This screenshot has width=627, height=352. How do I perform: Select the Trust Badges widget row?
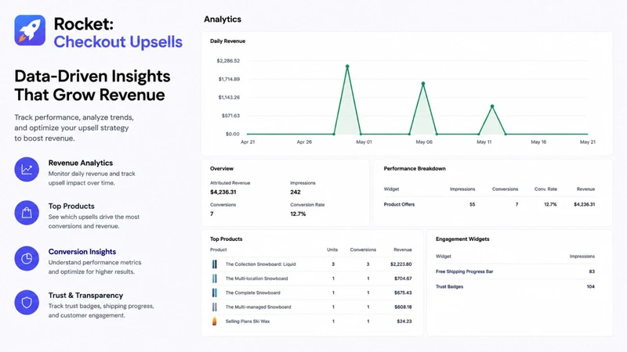tap(515, 286)
